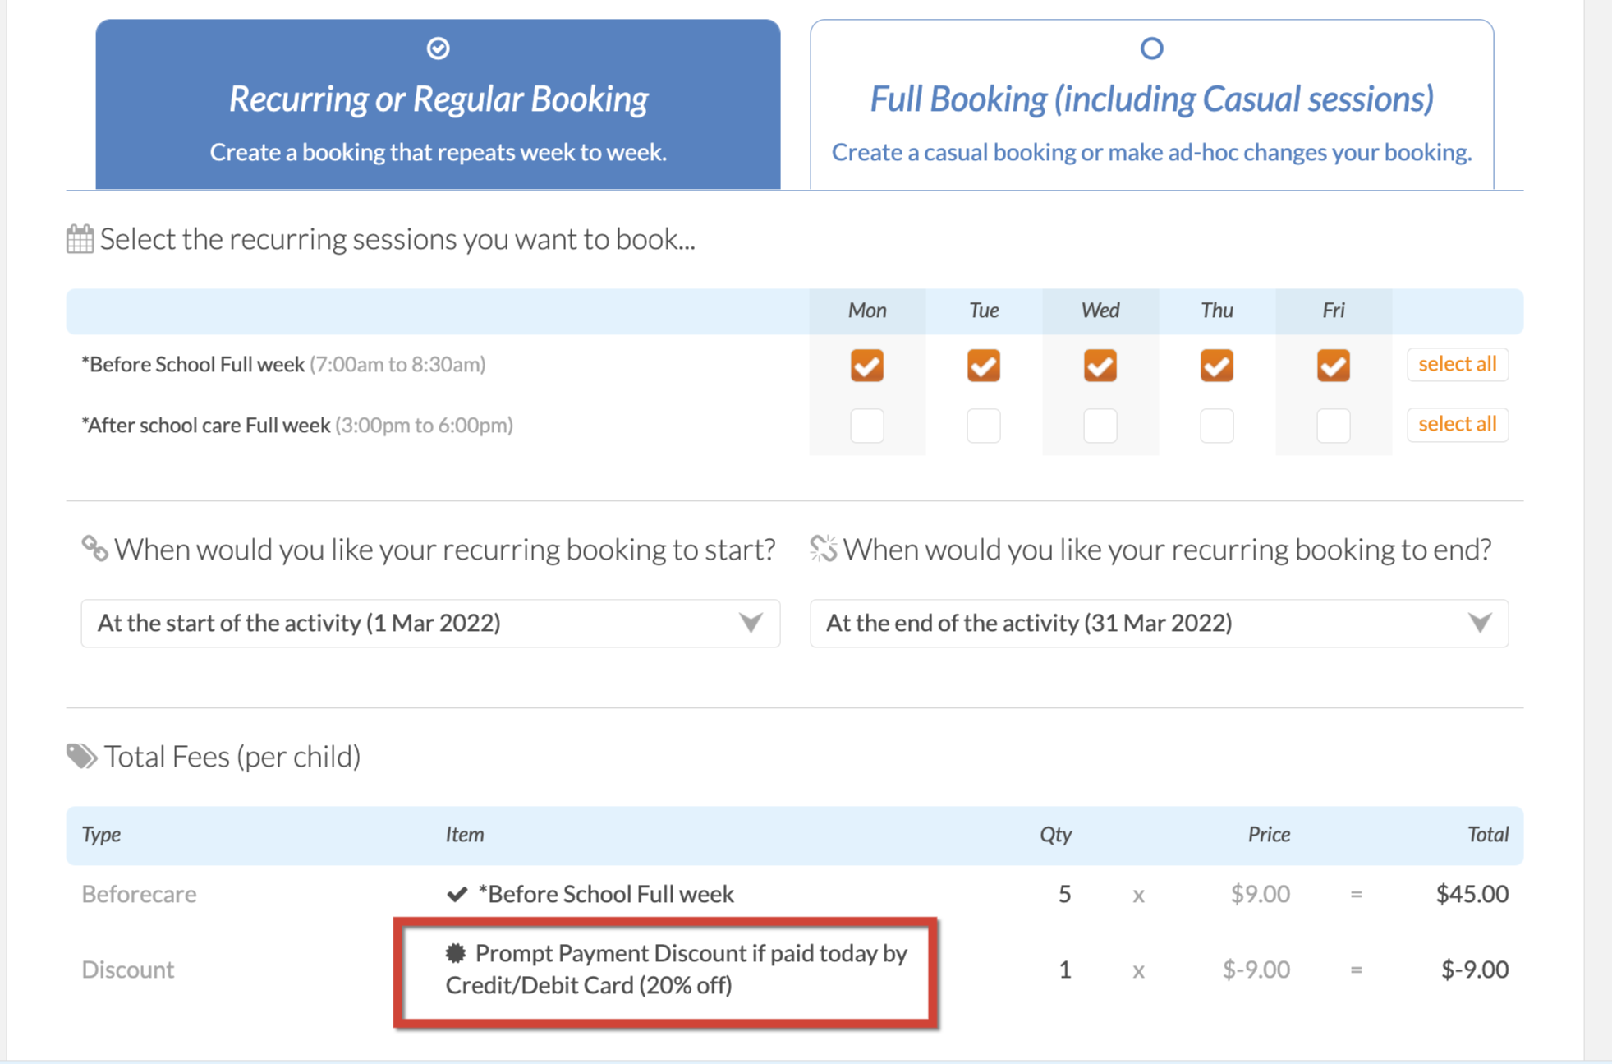The width and height of the screenshot is (1612, 1064).
Task: Click the Thu column header
Action: click(1217, 311)
